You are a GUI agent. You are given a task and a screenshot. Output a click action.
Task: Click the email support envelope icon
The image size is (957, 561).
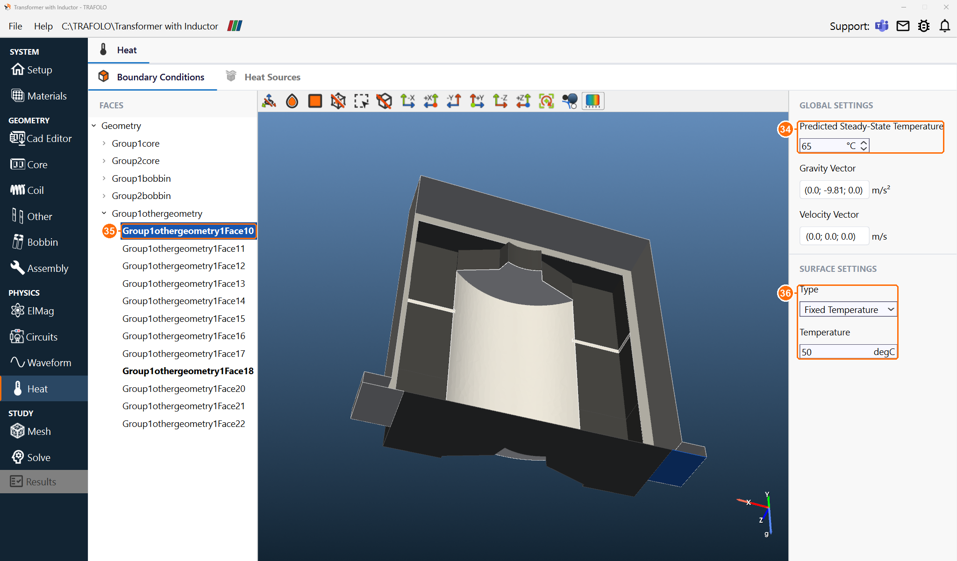[x=903, y=26]
